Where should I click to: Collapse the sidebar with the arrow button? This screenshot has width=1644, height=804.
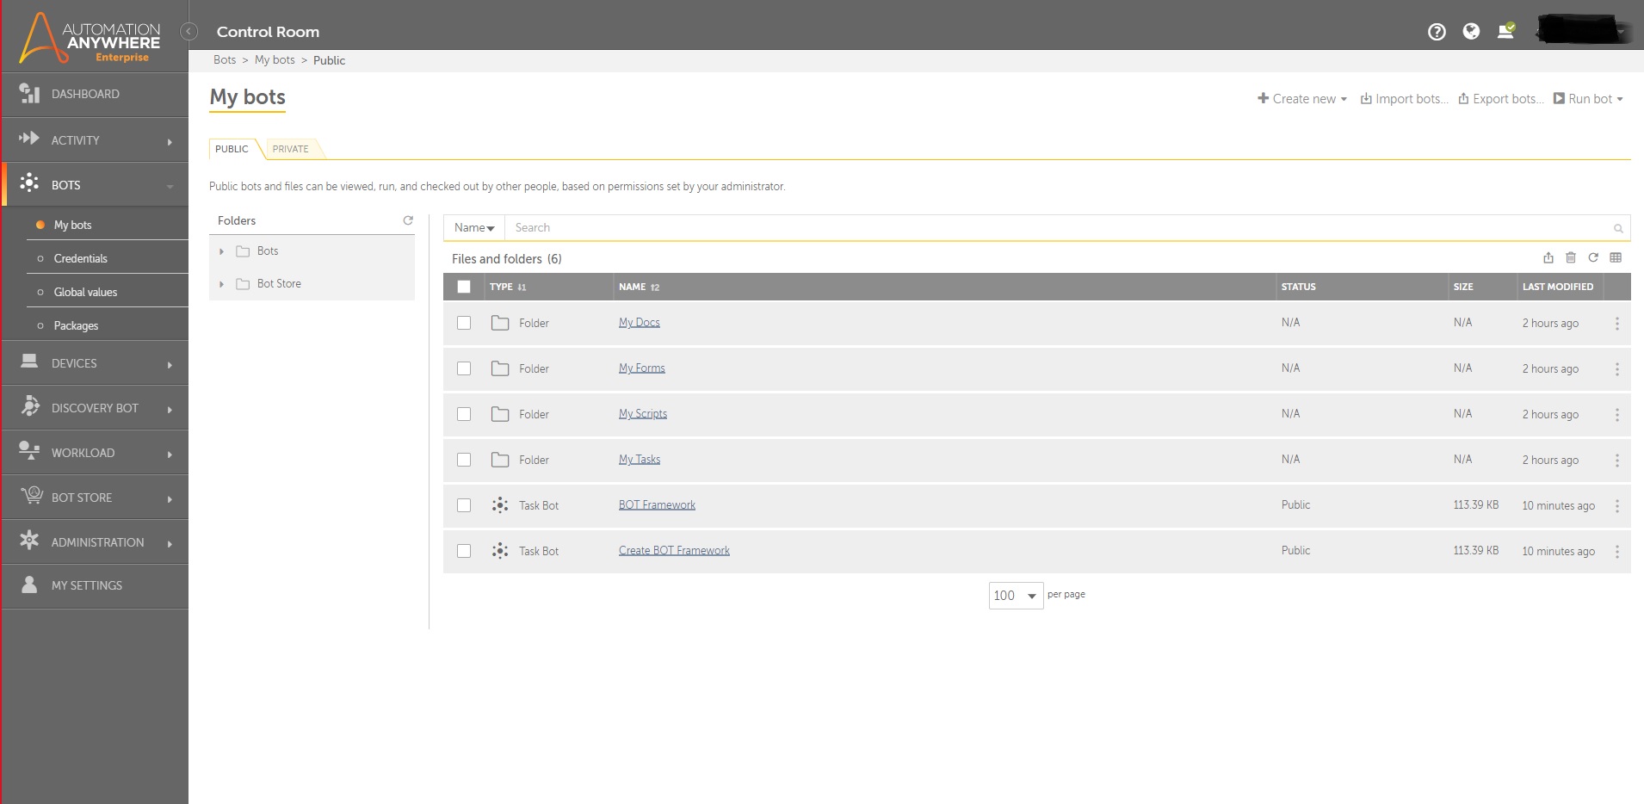[189, 32]
